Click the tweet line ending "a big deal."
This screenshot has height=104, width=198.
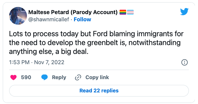49,52
